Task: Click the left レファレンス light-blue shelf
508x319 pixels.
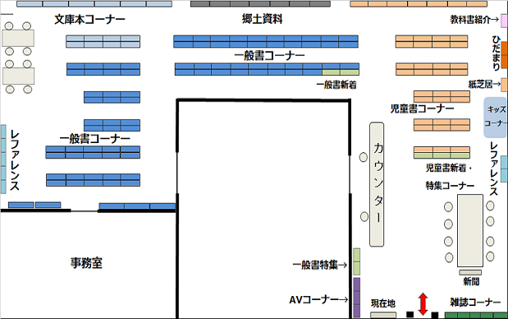Action: coord(3,159)
